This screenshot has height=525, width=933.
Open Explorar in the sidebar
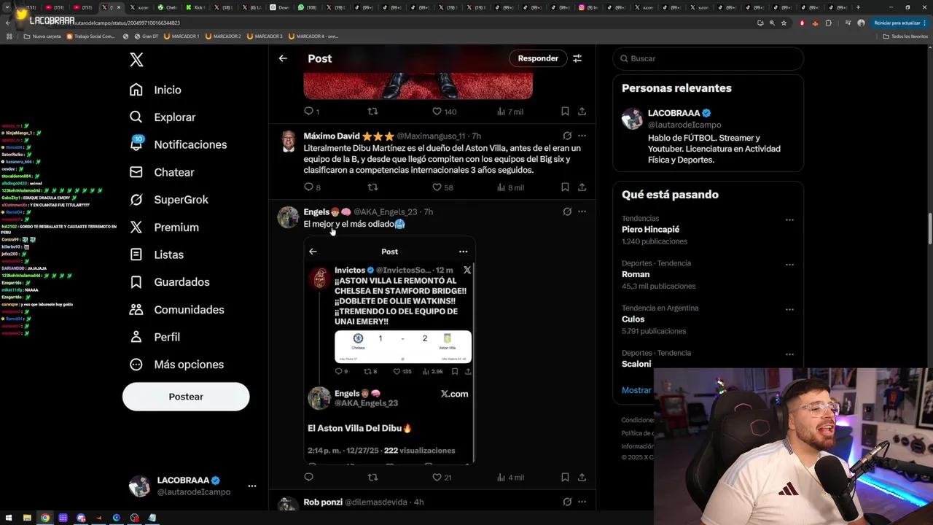(x=163, y=117)
